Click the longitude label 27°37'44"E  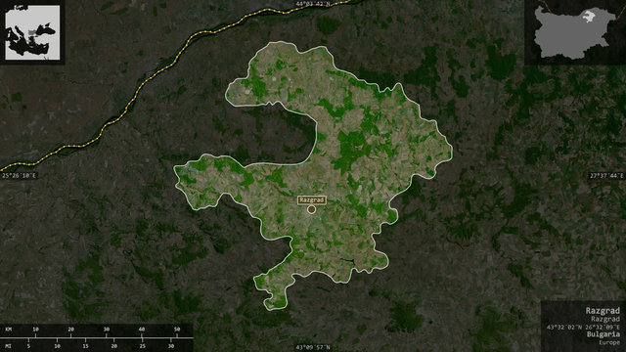606,176
